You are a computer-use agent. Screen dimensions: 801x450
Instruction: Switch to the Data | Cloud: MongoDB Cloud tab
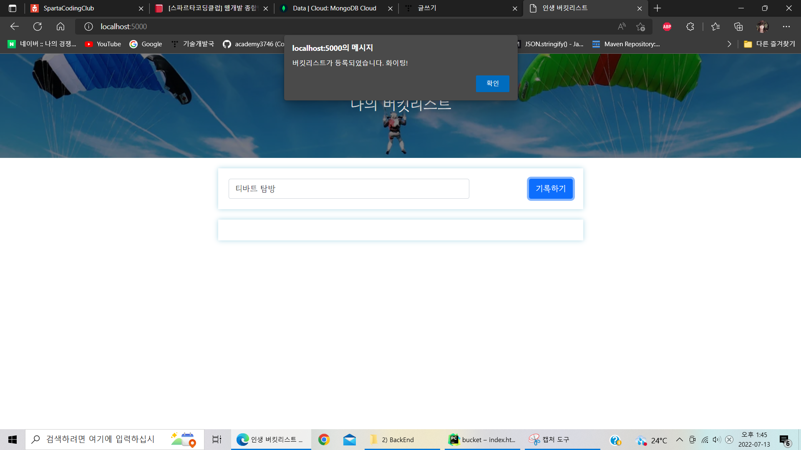click(334, 8)
